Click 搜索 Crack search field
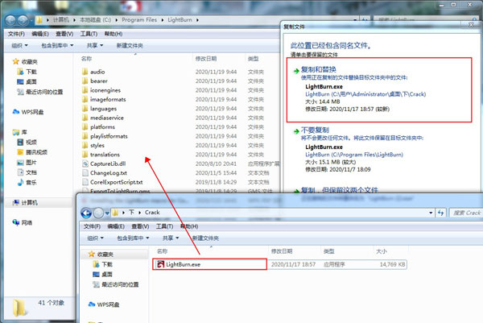Screen dimensions: 483x323 (466, 213)
